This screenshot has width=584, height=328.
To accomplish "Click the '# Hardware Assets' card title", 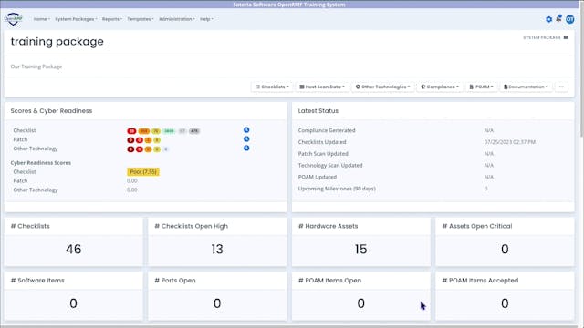I will pyautogui.click(x=328, y=226).
